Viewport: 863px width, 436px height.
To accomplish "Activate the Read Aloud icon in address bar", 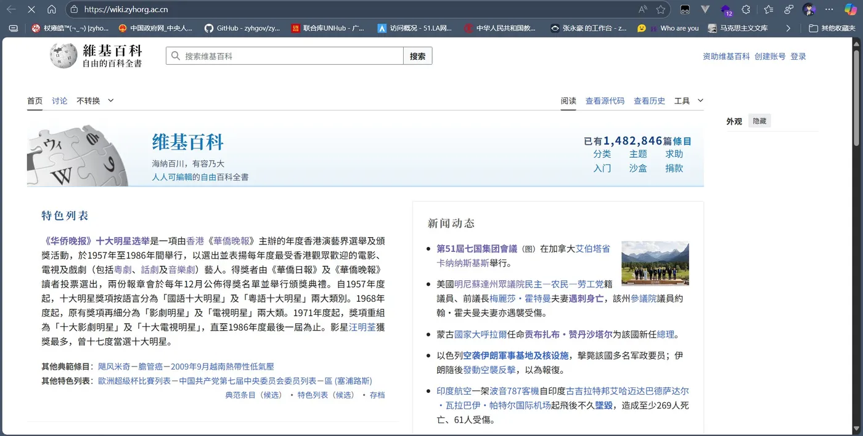I will (x=643, y=9).
